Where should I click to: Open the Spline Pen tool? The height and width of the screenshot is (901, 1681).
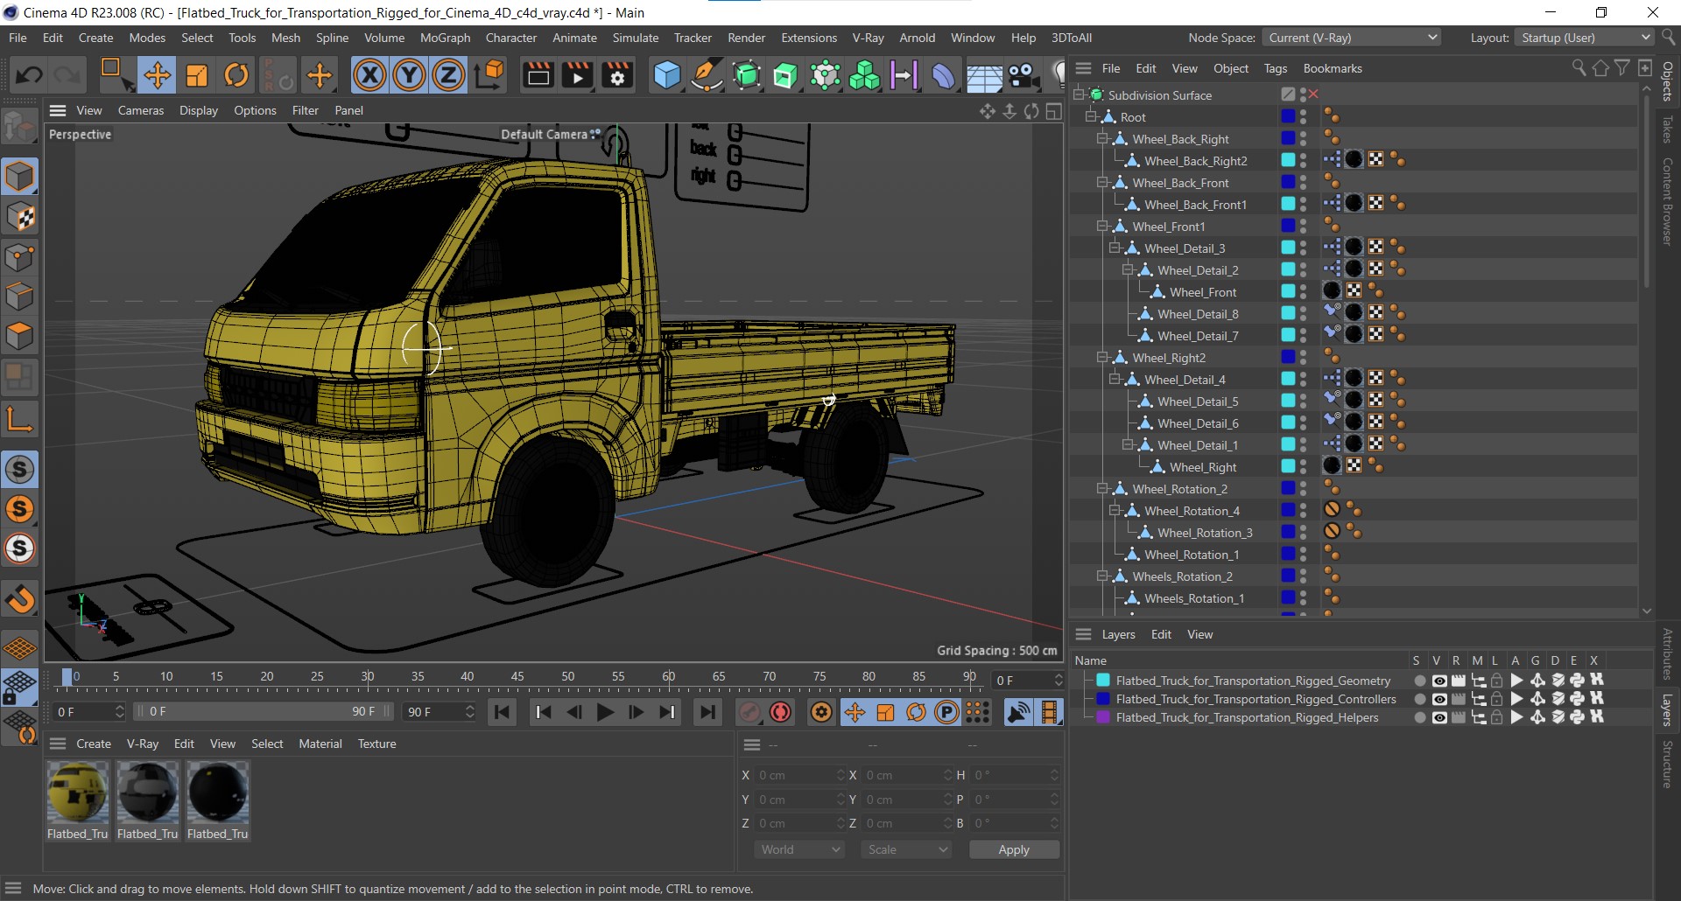click(707, 75)
